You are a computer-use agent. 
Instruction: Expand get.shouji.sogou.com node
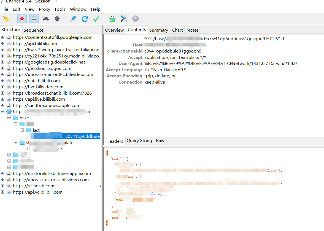point(2,68)
